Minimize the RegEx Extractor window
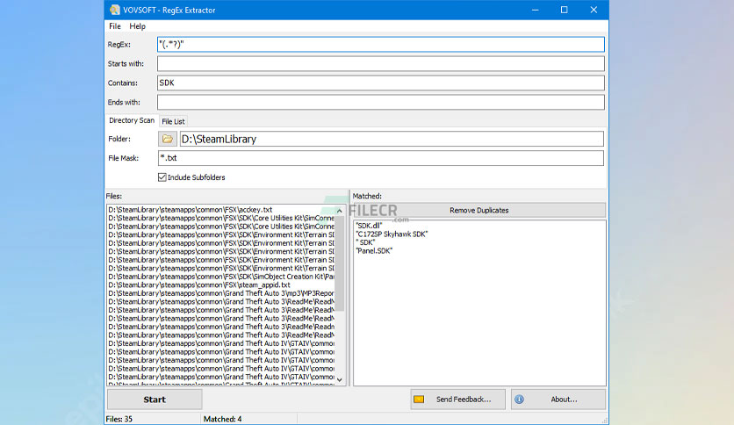 coord(535,10)
